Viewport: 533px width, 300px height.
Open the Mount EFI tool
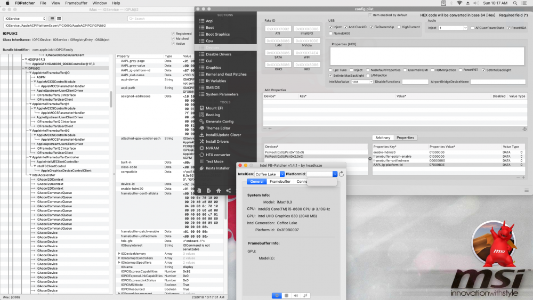(214, 108)
